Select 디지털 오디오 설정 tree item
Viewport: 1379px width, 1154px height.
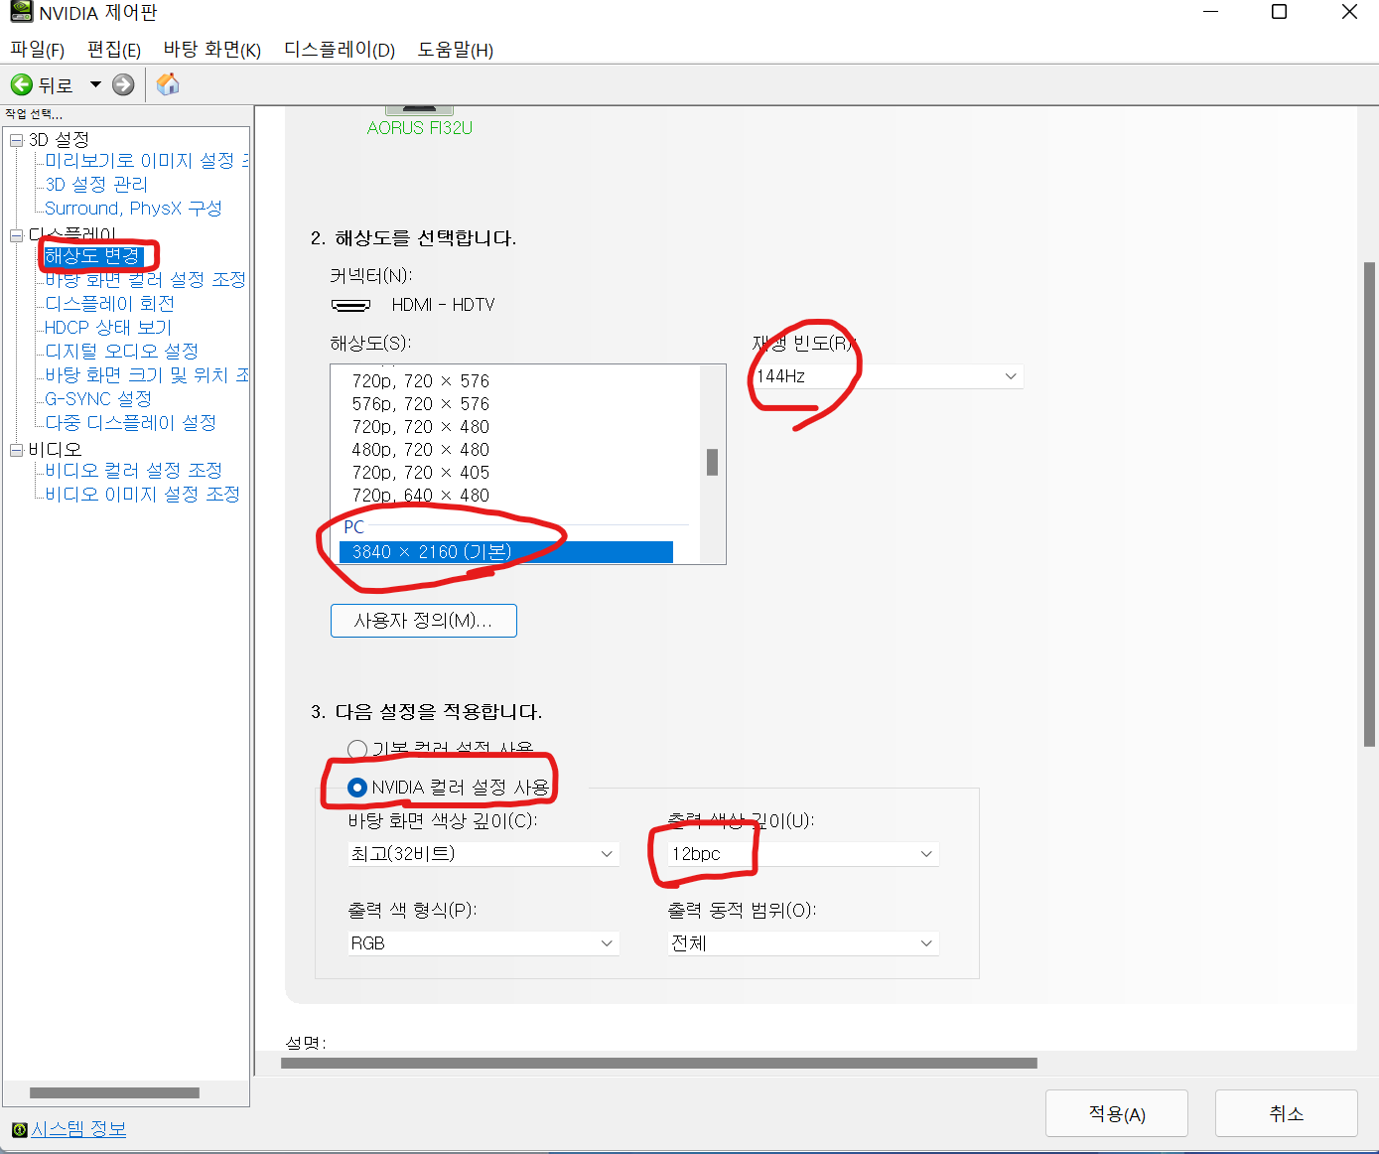[x=122, y=352]
